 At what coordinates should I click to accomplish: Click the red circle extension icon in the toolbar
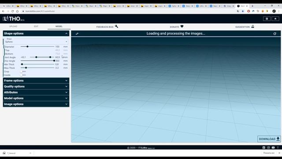click(x=249, y=11)
